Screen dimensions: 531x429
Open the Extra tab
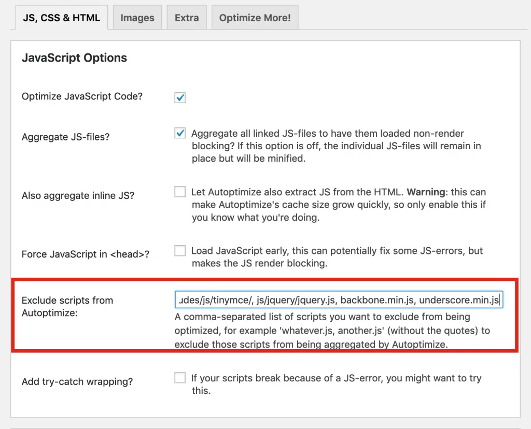click(x=187, y=18)
